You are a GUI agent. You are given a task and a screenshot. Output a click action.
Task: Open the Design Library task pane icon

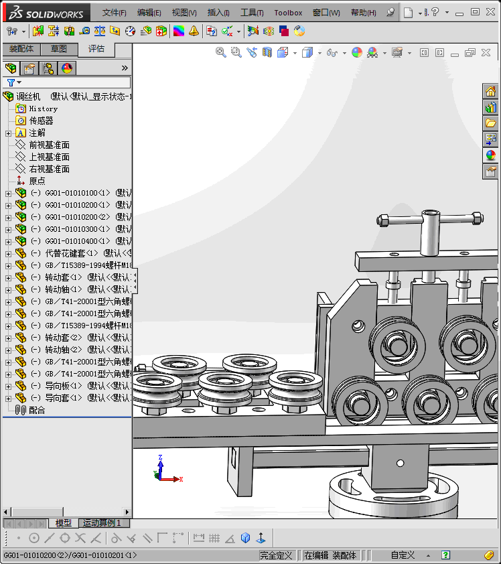tap(491, 107)
